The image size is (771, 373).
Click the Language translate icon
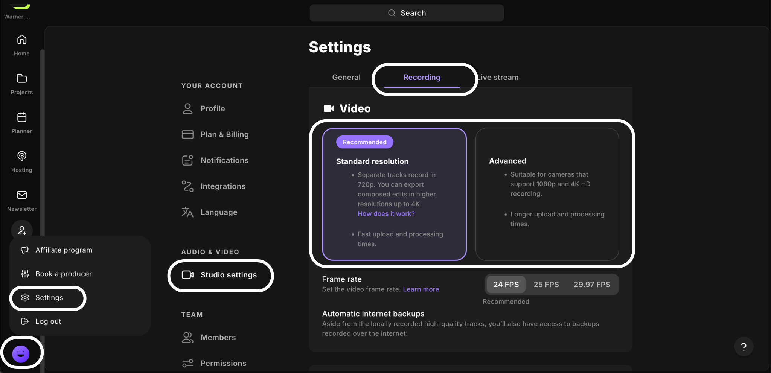coord(187,212)
